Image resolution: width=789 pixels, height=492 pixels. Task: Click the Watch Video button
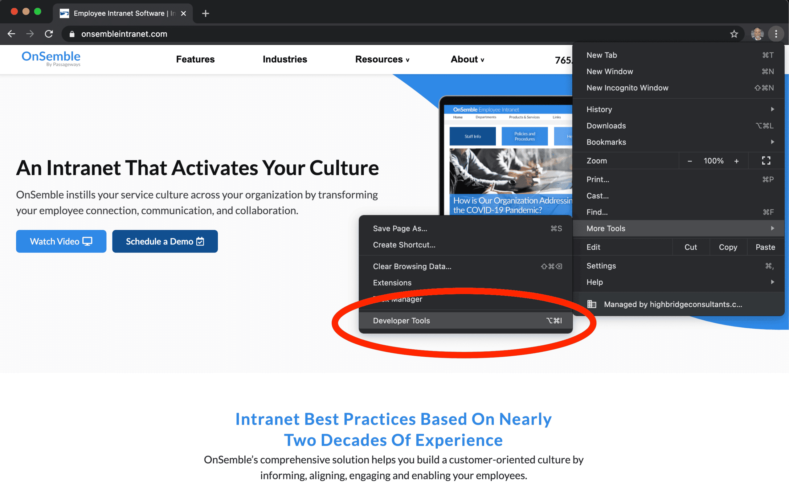coord(61,241)
